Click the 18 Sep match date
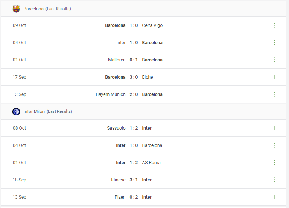 20,180
